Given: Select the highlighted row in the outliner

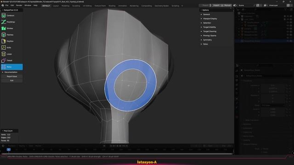Looking at the screenshot, I should coord(264,41).
